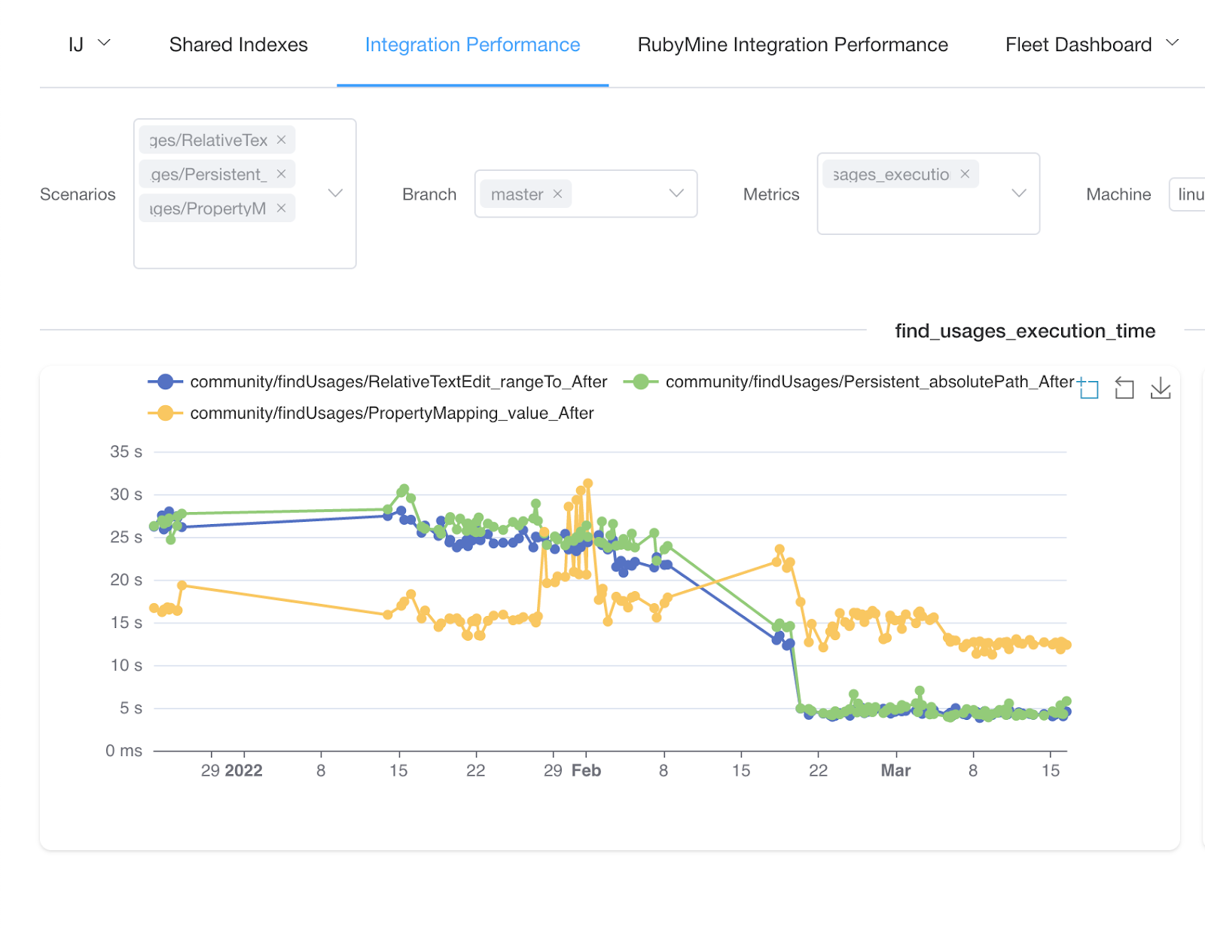1205x930 pixels.
Task: Remove the master branch tag
Action: click(557, 194)
